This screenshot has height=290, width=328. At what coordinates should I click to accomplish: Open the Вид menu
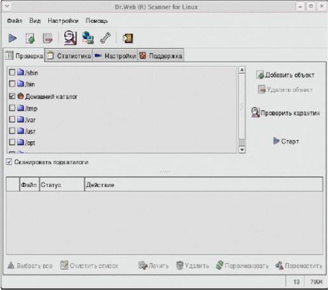[x=35, y=21]
